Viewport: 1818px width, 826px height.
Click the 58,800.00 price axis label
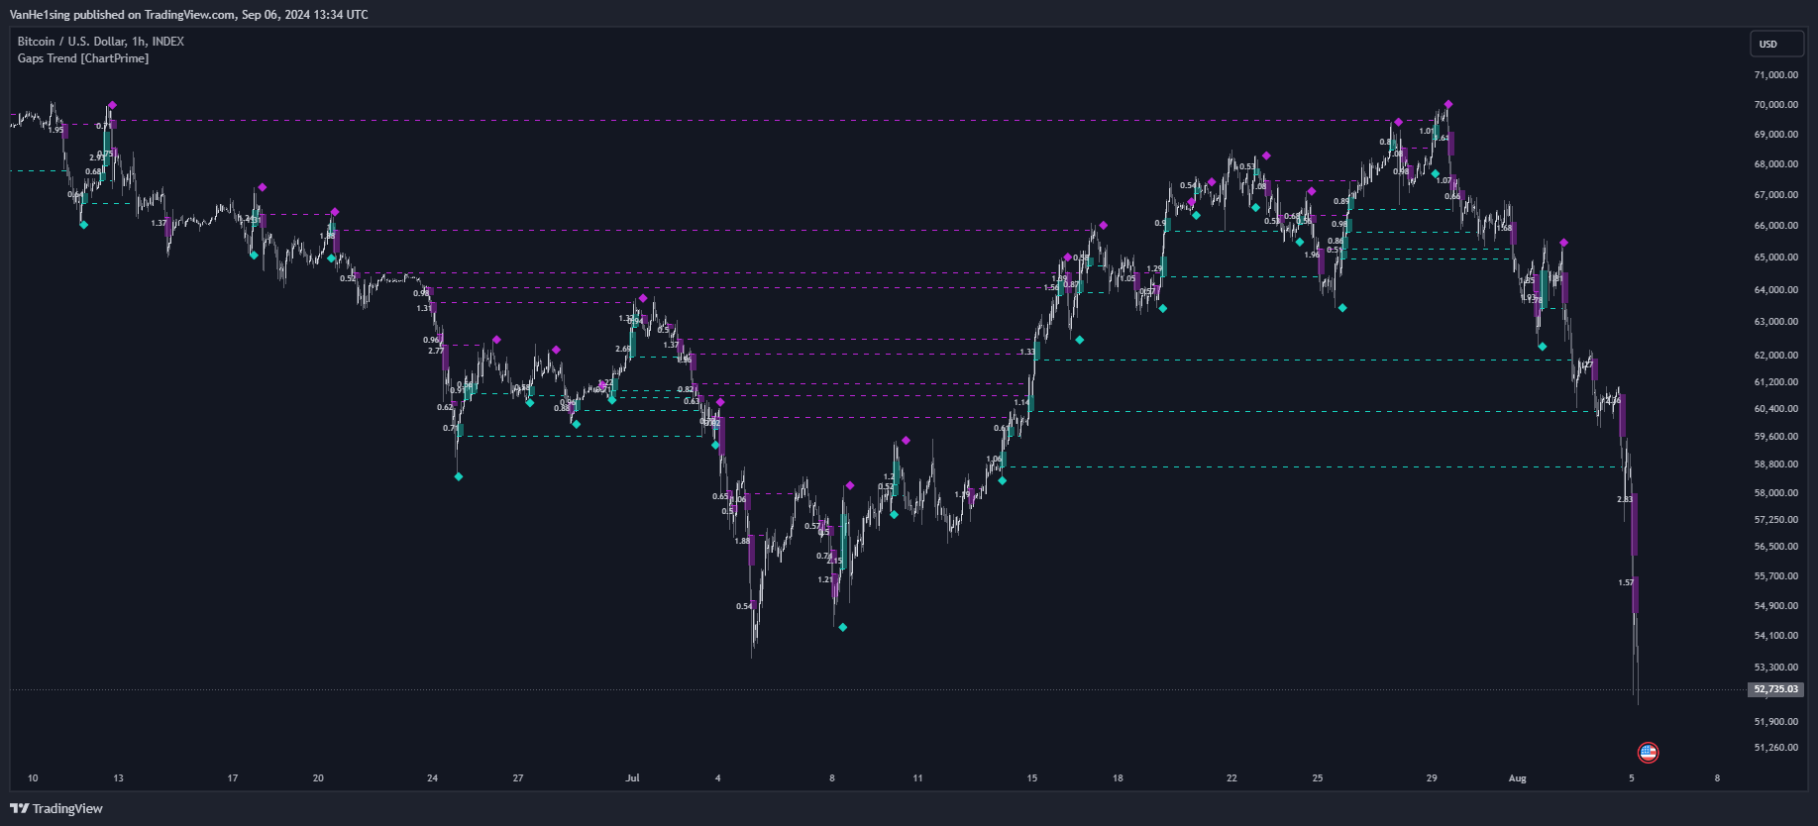(x=1775, y=465)
